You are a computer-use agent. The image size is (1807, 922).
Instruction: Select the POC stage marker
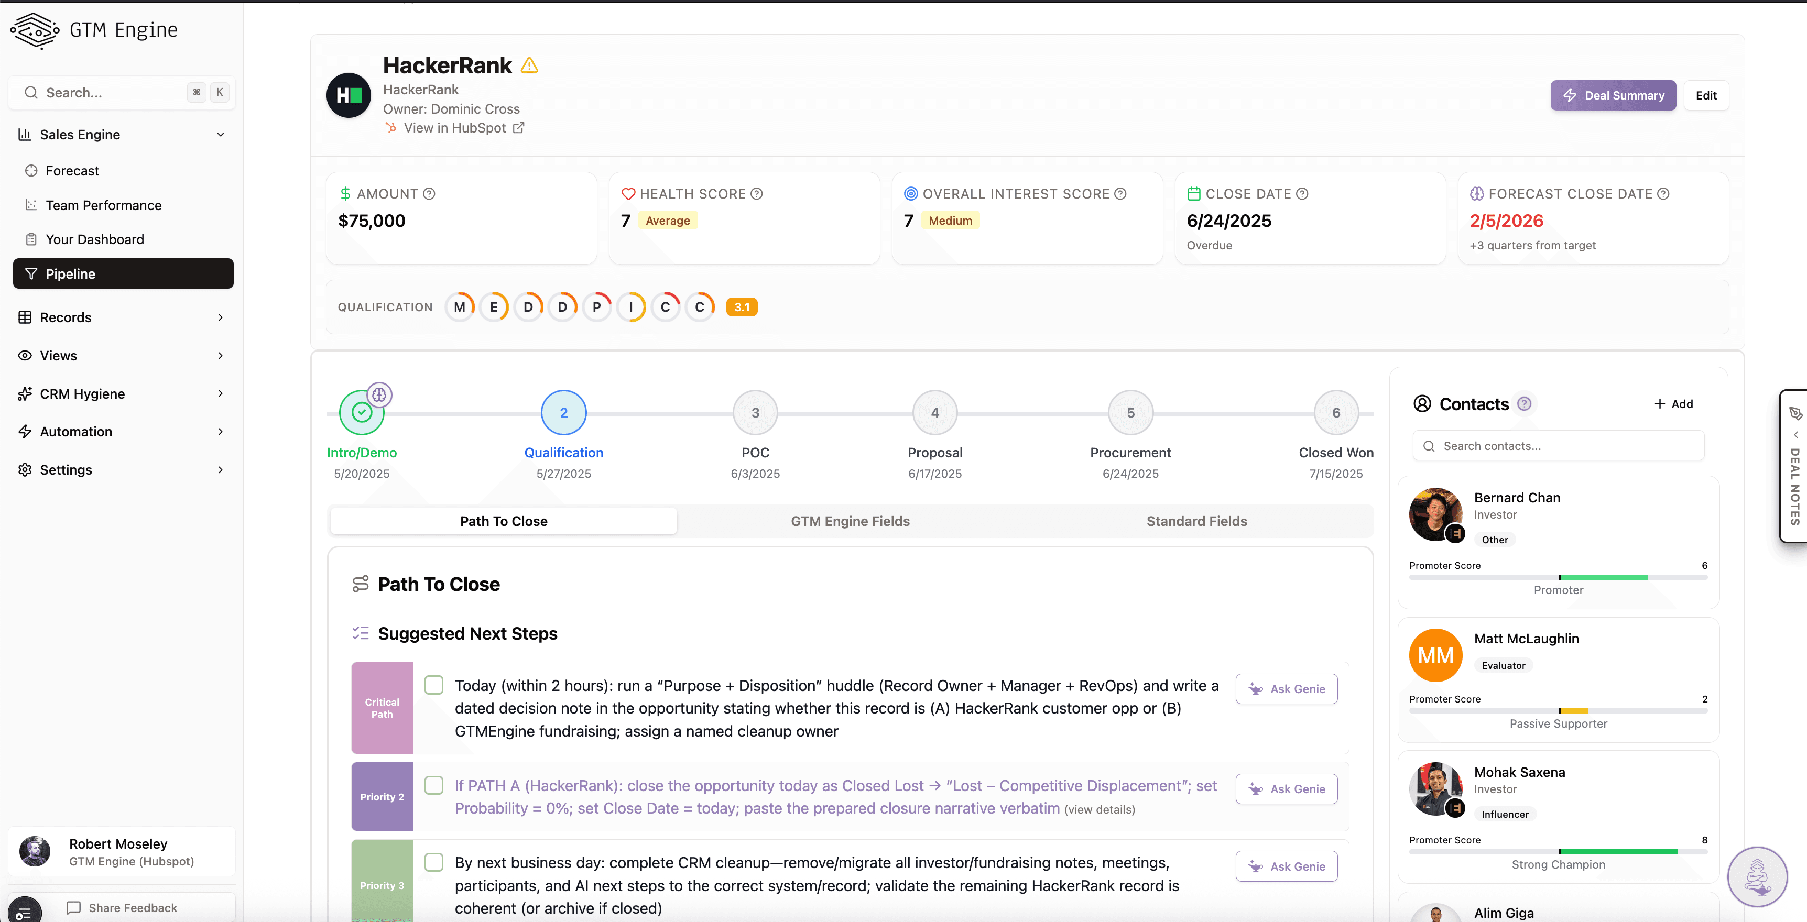point(755,413)
